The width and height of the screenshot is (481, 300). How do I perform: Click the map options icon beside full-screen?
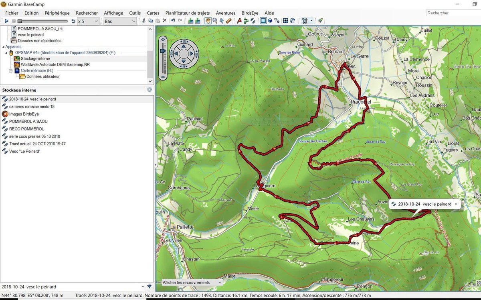(293, 21)
